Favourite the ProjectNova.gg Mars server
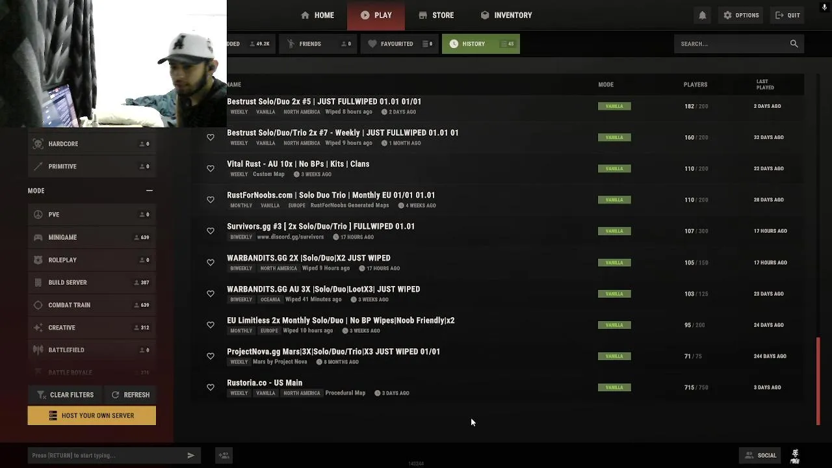This screenshot has width=832, height=468. tap(211, 356)
